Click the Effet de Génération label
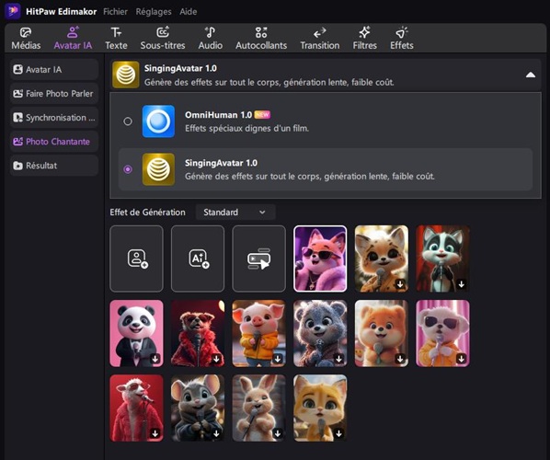The image size is (550, 460). click(148, 213)
